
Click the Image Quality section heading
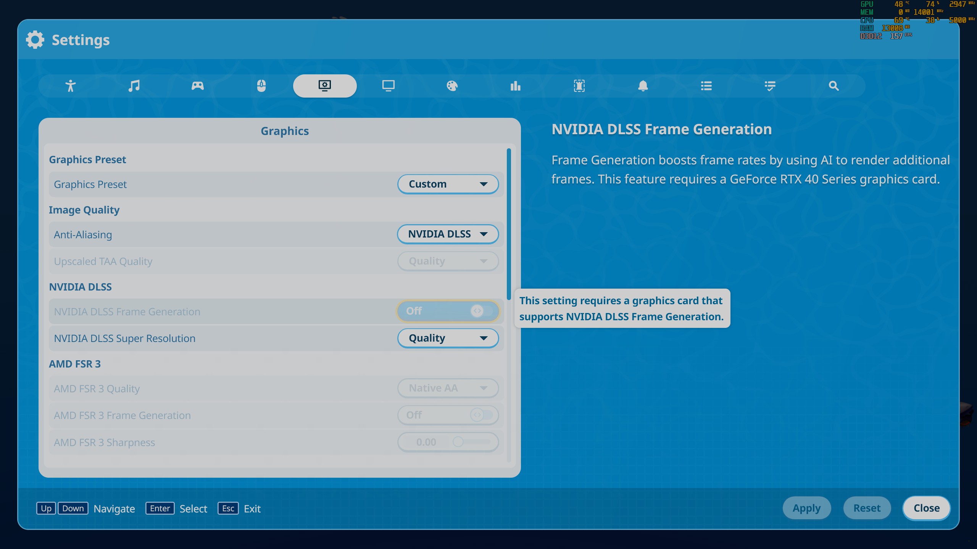coord(84,210)
